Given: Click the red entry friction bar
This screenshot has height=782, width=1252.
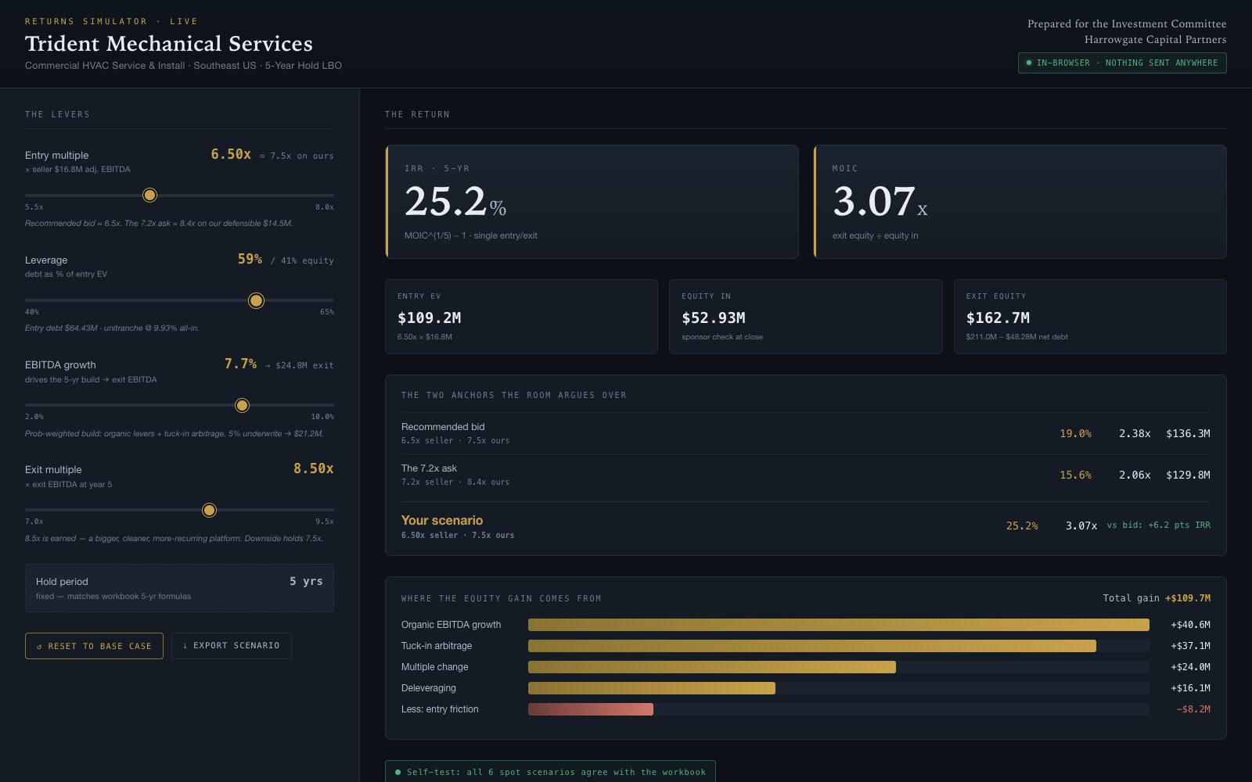Looking at the screenshot, I should (x=591, y=709).
